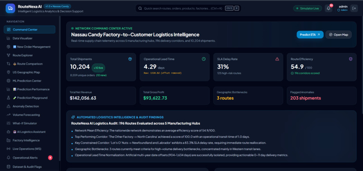Click the Open Map button
The width and height of the screenshot is (363, 171).
[339, 35]
